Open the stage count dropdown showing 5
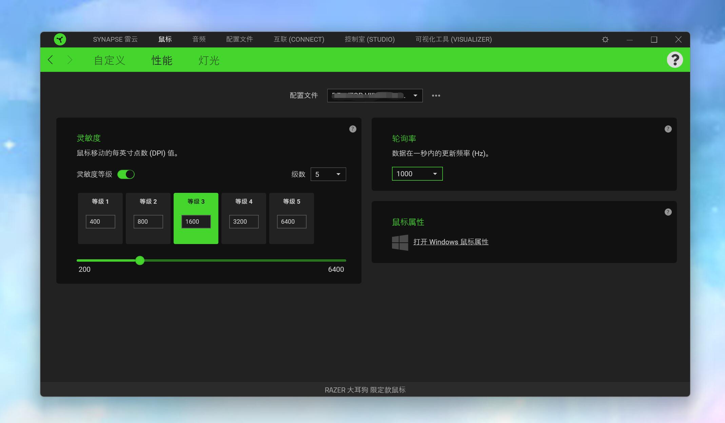725x423 pixels. 328,174
